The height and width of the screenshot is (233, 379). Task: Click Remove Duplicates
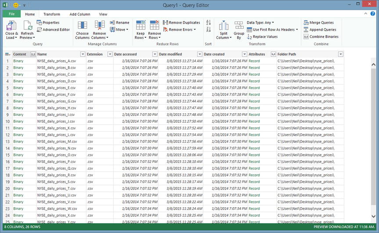181,22
